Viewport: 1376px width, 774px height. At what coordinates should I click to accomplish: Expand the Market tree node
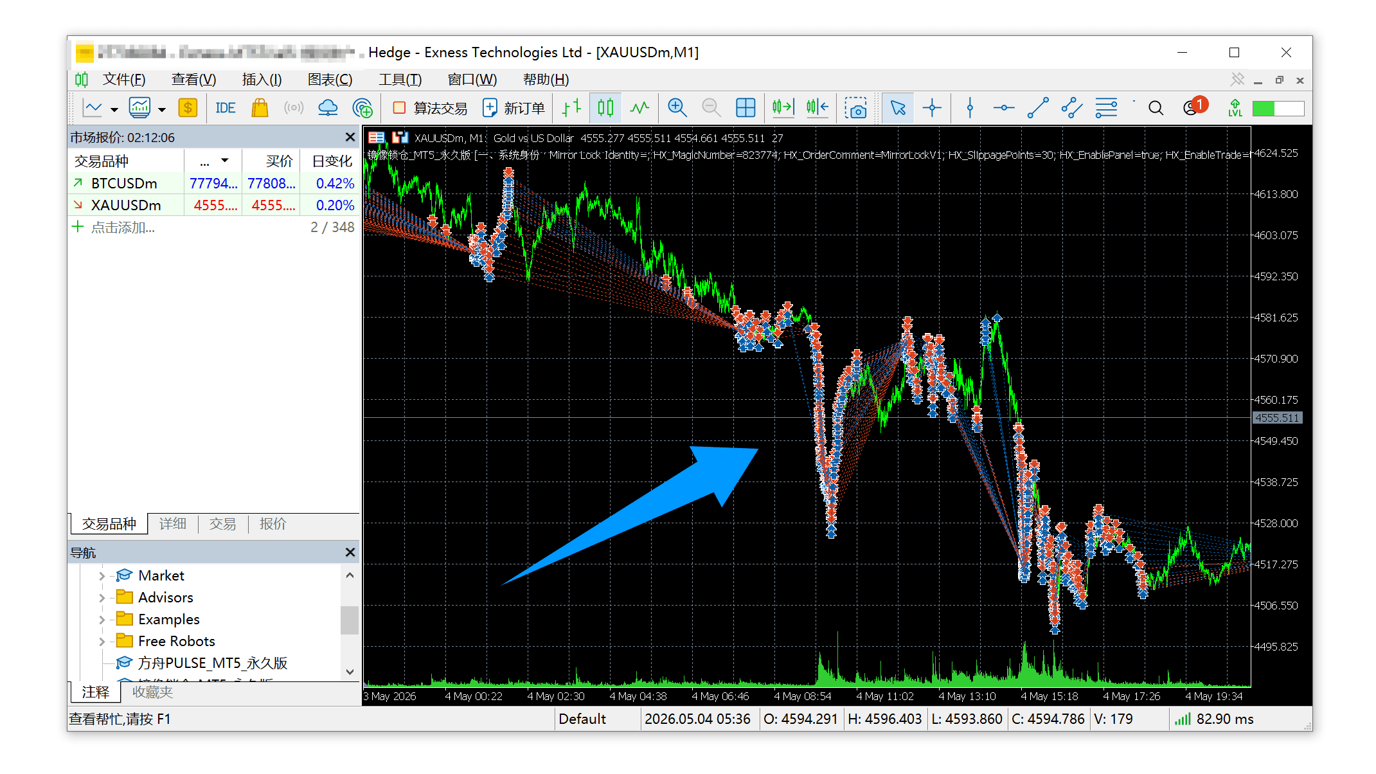(x=102, y=576)
